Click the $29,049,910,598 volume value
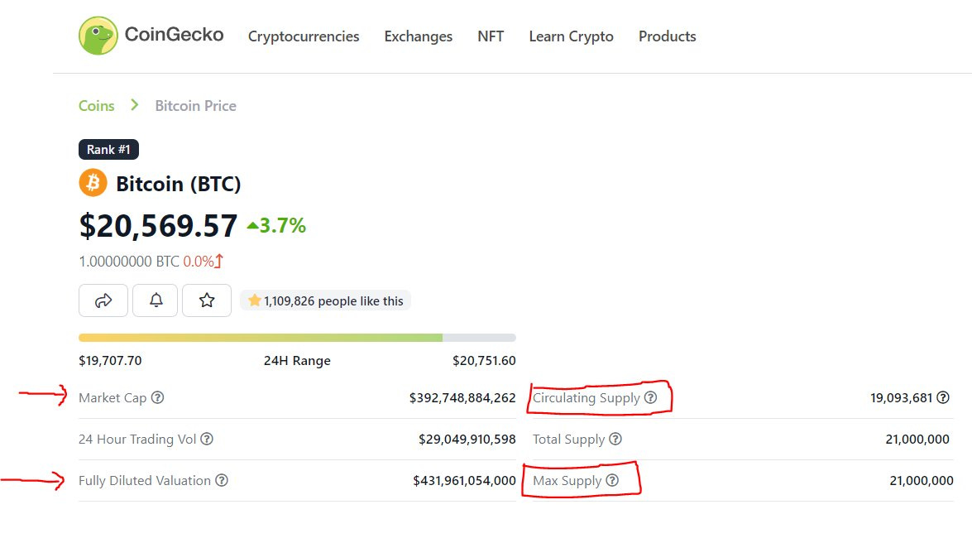Image resolution: width=972 pixels, height=543 pixels. tap(467, 440)
